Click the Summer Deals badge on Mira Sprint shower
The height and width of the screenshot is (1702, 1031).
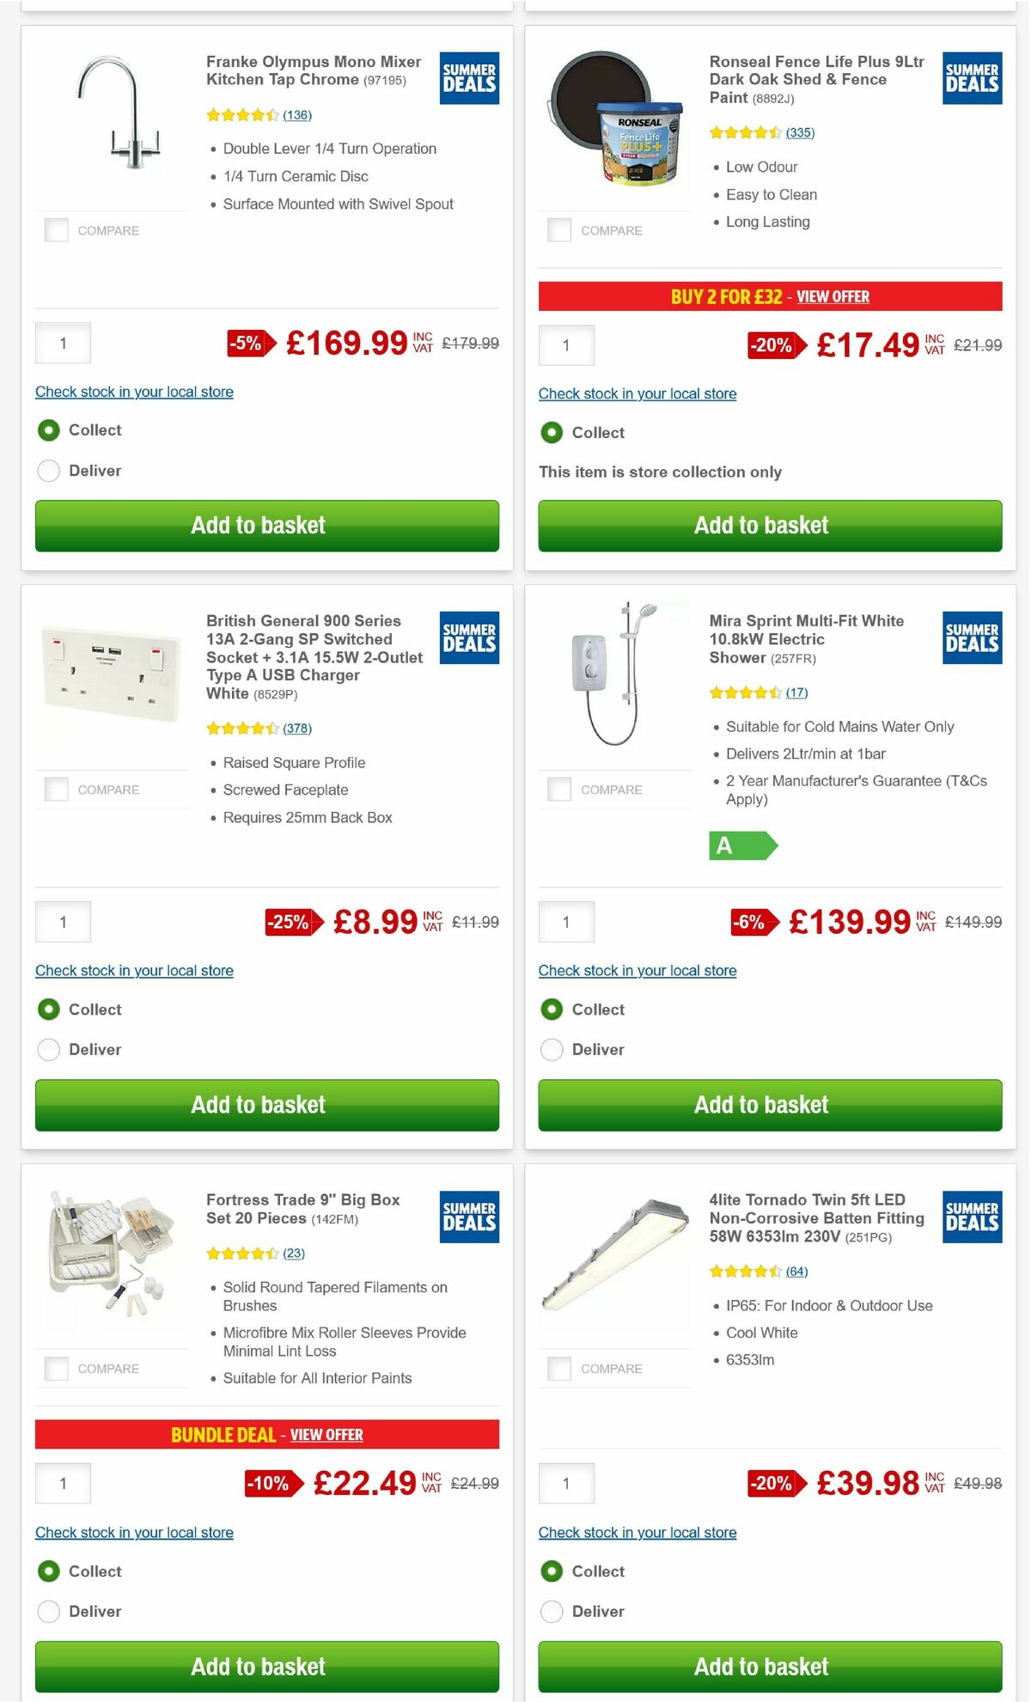coord(972,637)
